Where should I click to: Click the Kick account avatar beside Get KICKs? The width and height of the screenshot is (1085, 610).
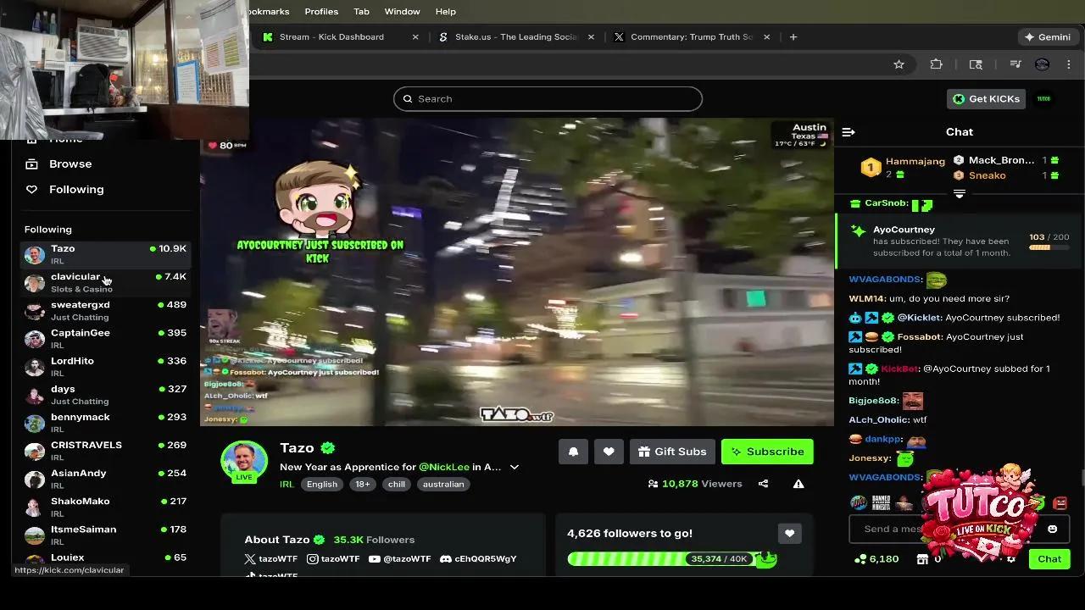click(x=1043, y=99)
